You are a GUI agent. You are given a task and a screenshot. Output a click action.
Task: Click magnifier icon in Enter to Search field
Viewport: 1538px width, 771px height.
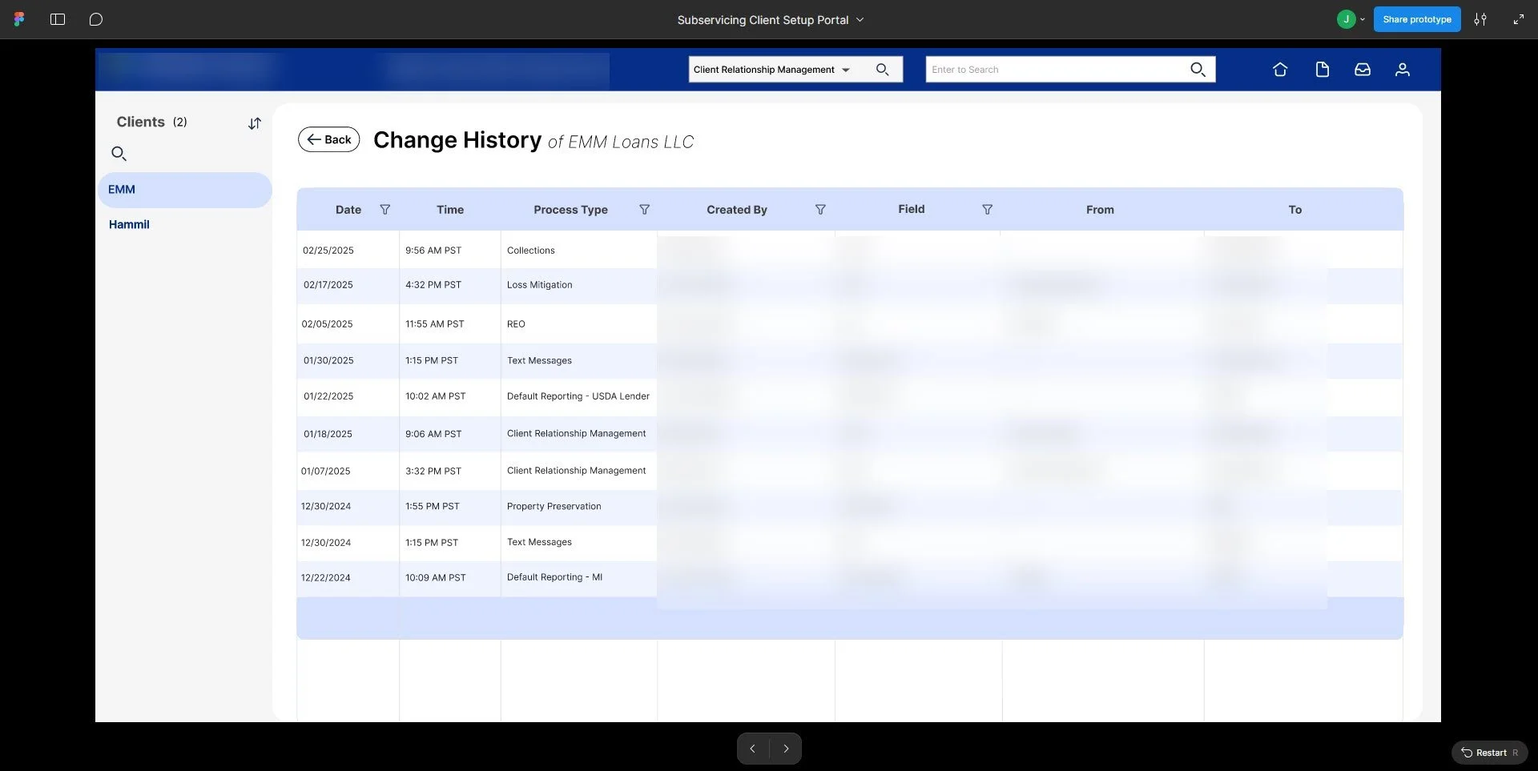coord(1198,70)
